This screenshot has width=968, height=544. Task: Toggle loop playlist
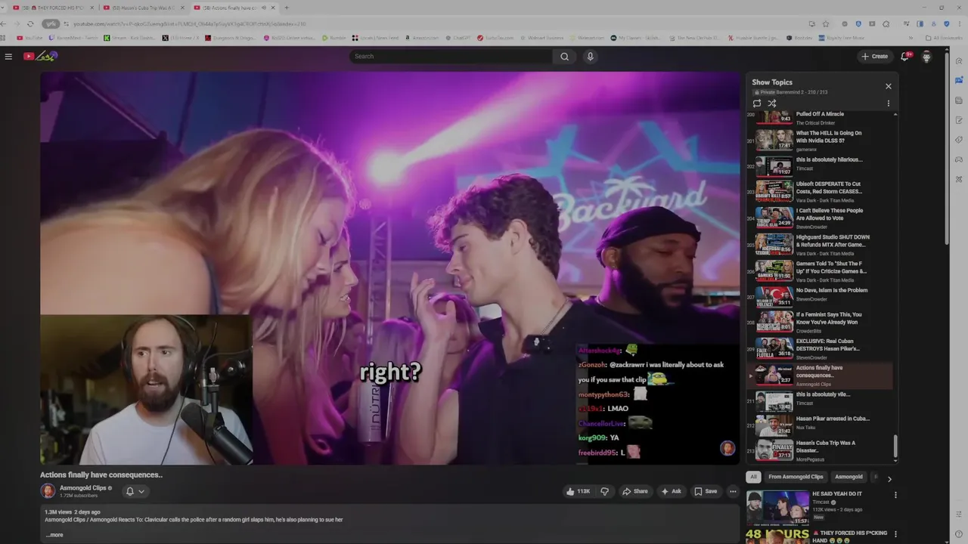(x=757, y=104)
